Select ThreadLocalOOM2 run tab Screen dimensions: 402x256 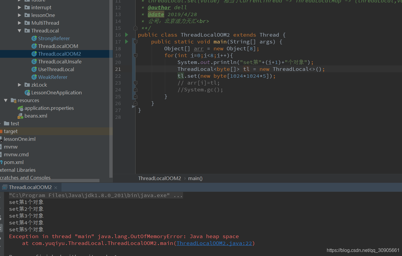(30, 187)
